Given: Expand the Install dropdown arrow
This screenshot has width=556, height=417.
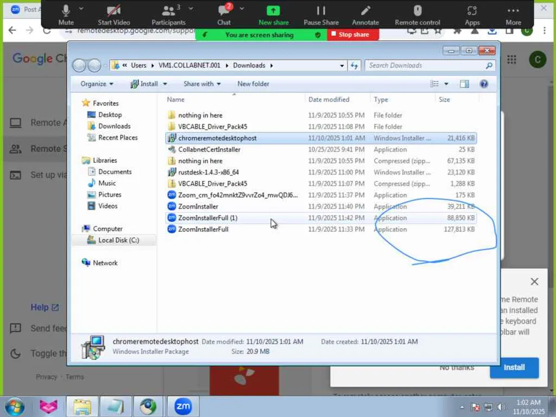Looking at the screenshot, I should 165,84.
